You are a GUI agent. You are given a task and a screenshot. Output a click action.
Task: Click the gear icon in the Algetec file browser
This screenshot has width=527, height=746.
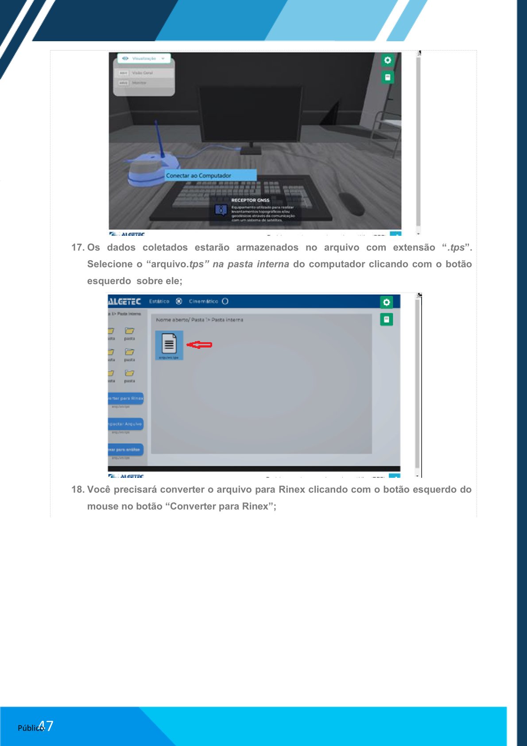(386, 302)
